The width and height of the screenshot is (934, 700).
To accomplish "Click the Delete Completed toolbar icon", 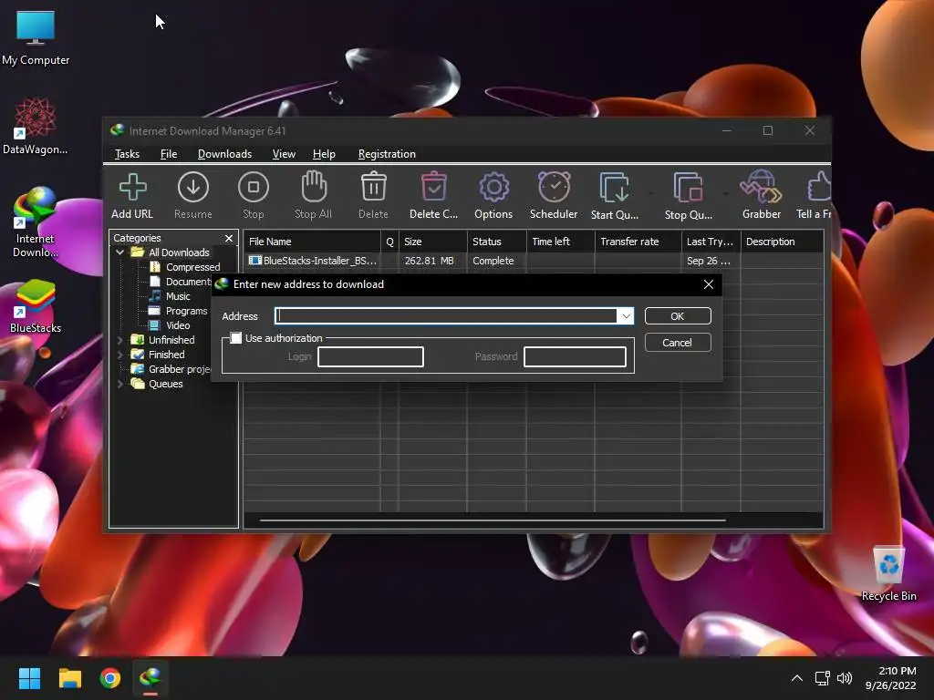I will click(433, 187).
